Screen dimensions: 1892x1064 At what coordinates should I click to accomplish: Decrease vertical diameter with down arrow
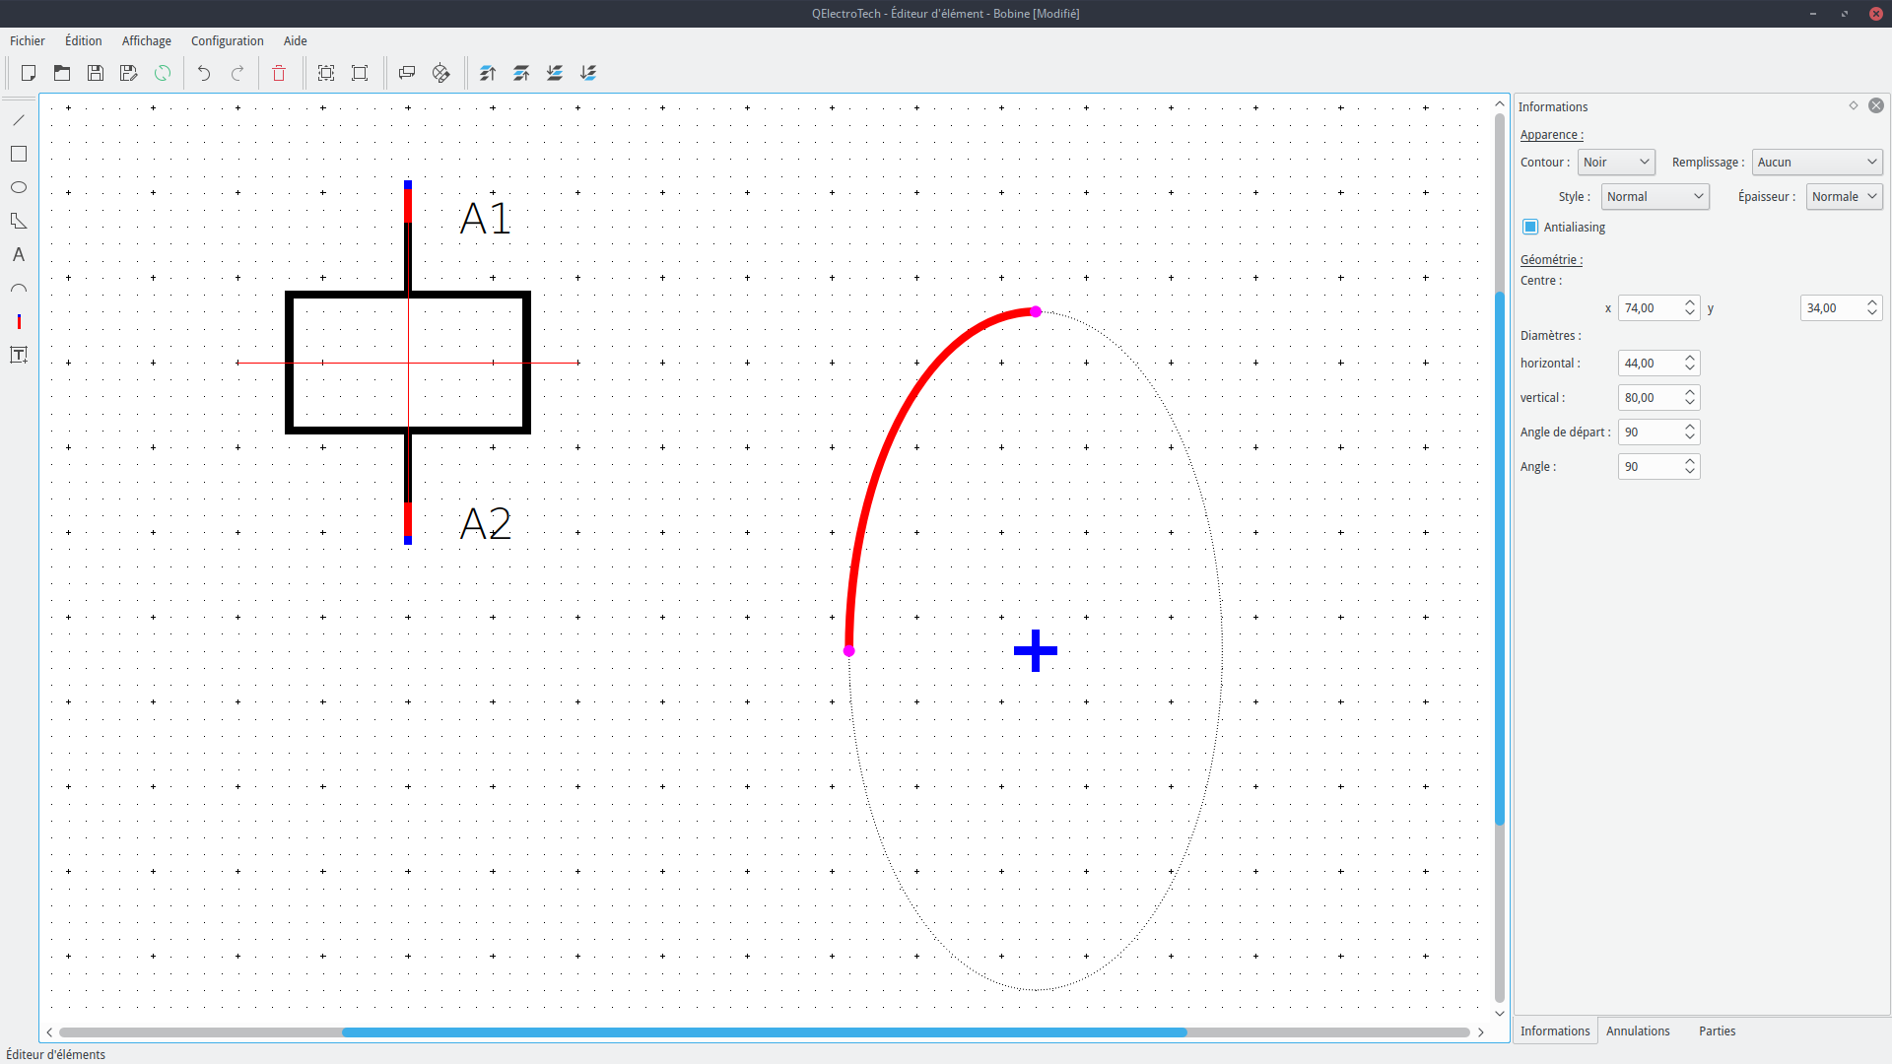[x=1690, y=404]
